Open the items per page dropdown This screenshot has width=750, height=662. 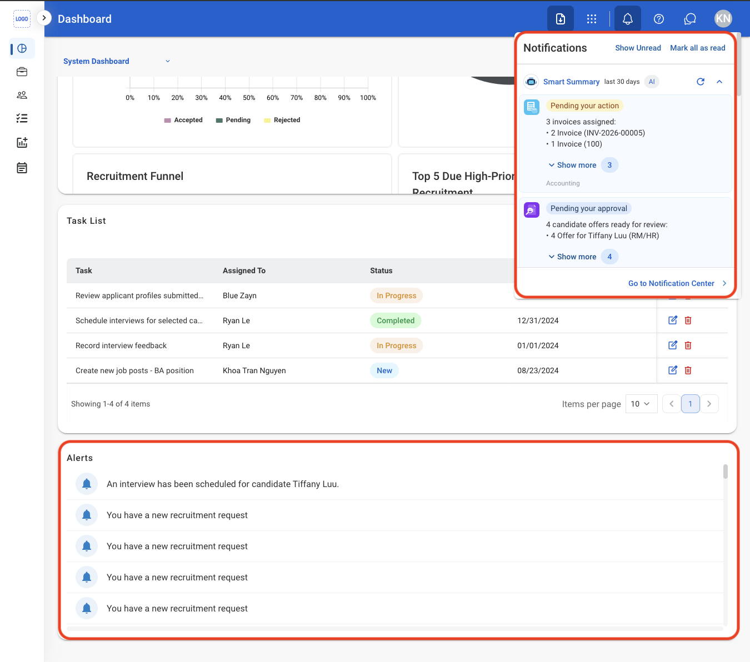pos(642,404)
